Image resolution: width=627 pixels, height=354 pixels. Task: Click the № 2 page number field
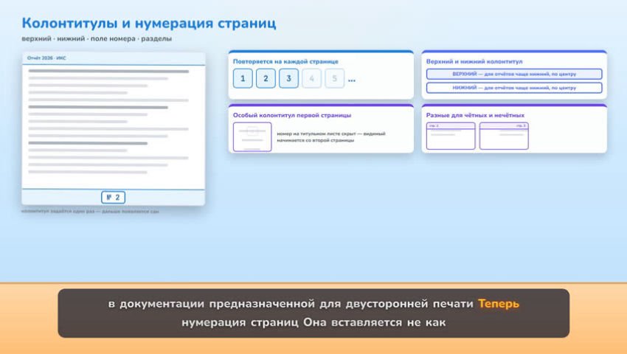click(x=113, y=197)
